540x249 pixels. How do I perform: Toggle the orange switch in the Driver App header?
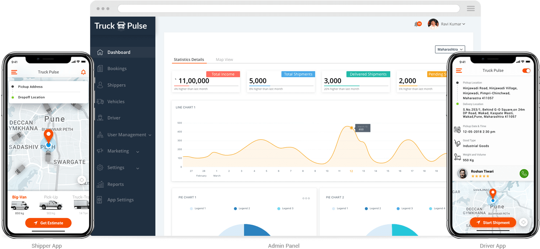[x=526, y=71]
